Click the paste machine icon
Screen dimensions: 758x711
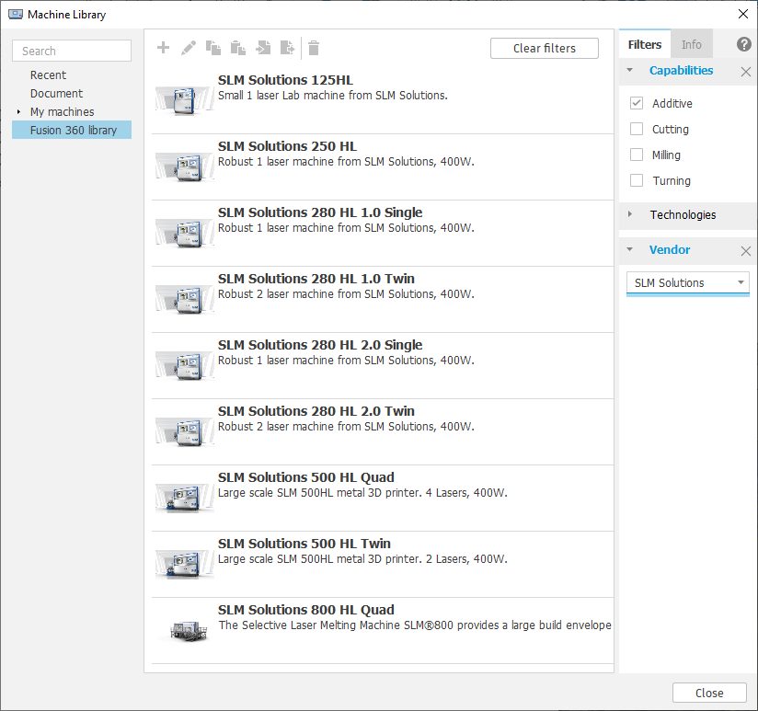pyautogui.click(x=238, y=47)
